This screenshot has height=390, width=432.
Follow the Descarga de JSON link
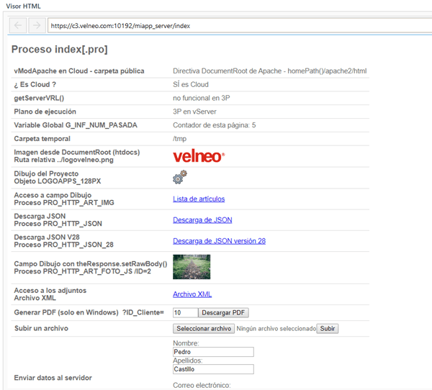point(202,220)
